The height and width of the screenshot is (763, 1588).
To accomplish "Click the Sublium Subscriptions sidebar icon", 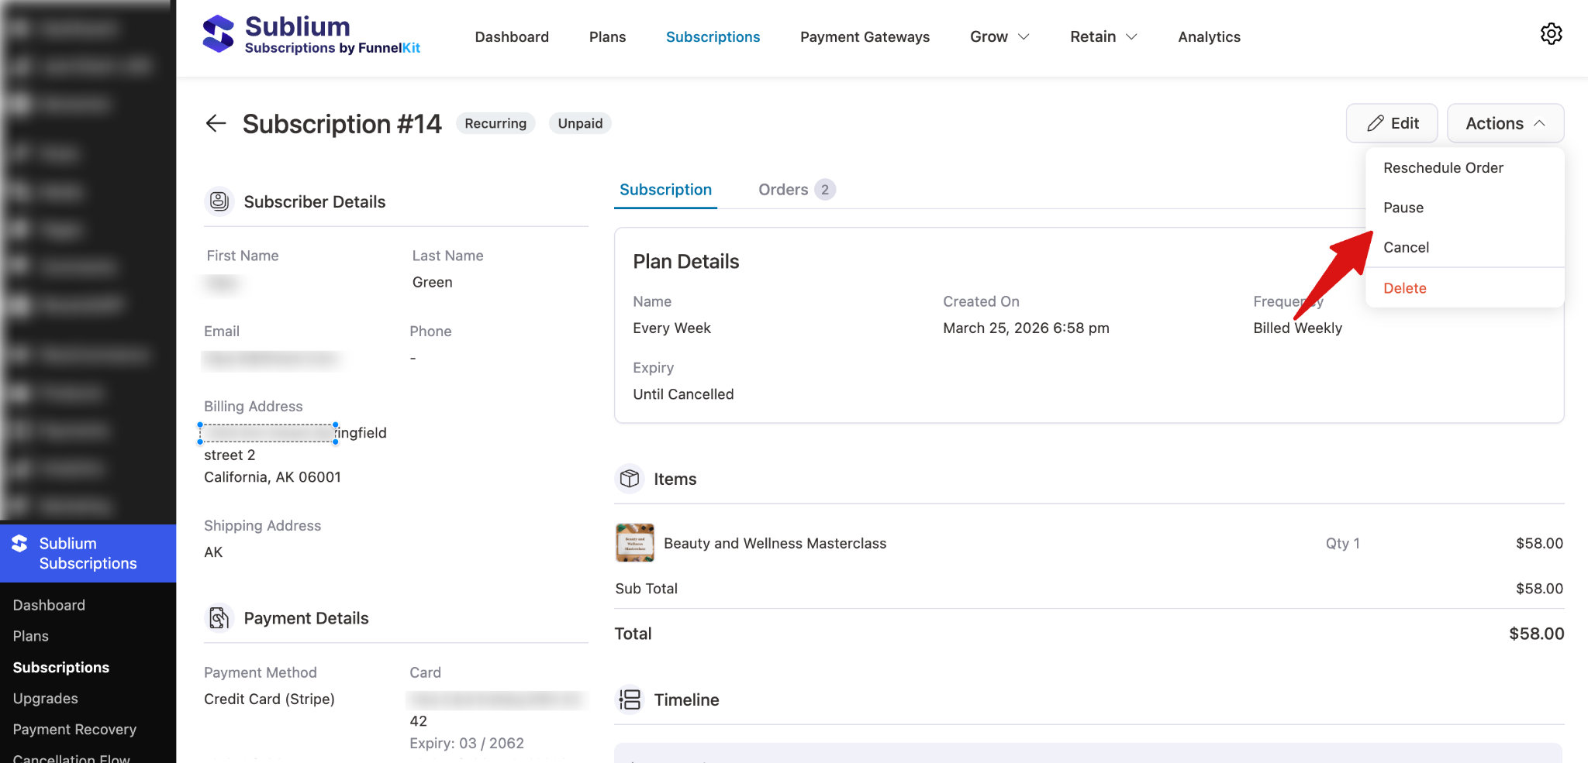I will [x=20, y=543].
